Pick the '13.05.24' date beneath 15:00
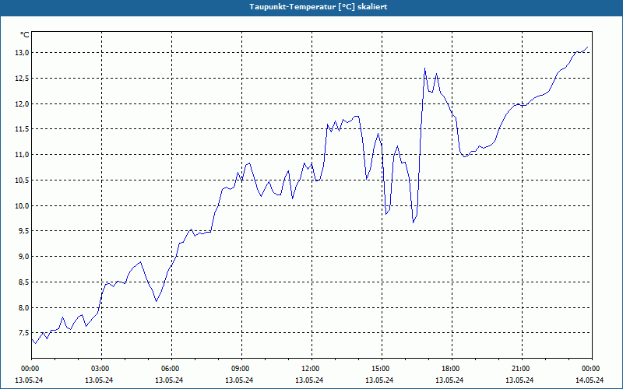Screen dimensions: 623x389 pos(379,380)
